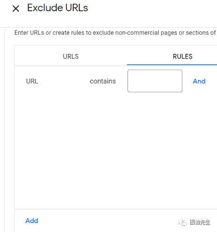Viewport: 217px width, 232px height.
Task: Click the WeChat logo in the watermark
Action: tap(182, 223)
